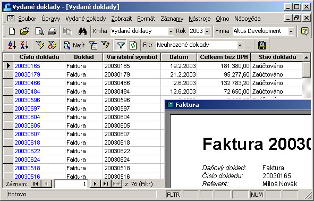The image size is (314, 201).
Task: Click the filter by form icon
Action: 93,45
